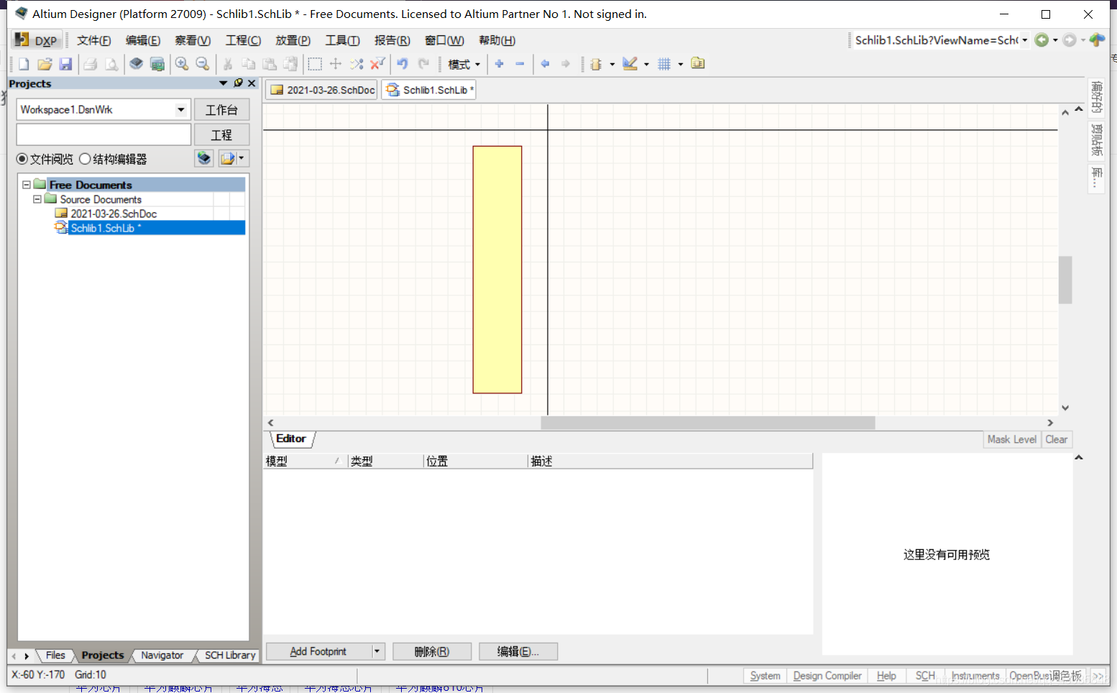Click Design Compiler in status bar
This screenshot has width=1117, height=693.
(827, 676)
